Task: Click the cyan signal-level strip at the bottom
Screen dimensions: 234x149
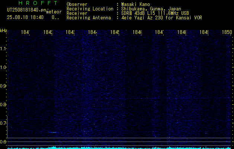Action: pyautogui.click(x=119, y=148)
